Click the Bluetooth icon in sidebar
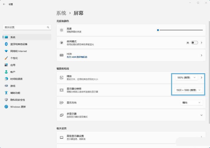 click(6, 44)
